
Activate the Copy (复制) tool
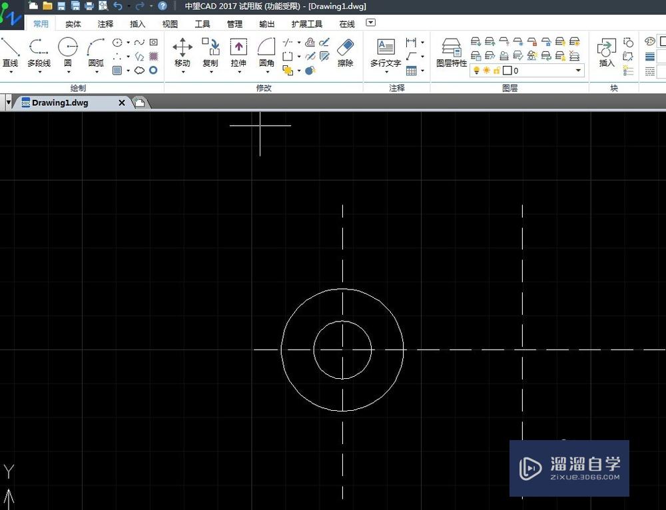[210, 52]
